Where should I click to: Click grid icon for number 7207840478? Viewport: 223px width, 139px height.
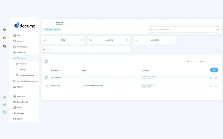point(216,78)
